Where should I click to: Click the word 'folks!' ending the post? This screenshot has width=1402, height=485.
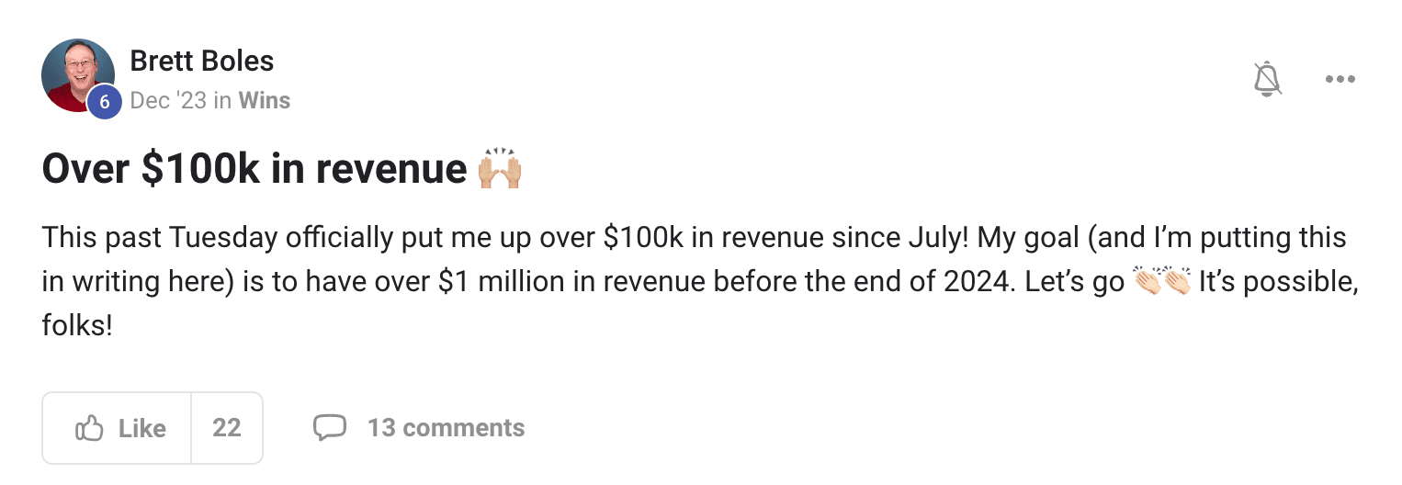(77, 326)
